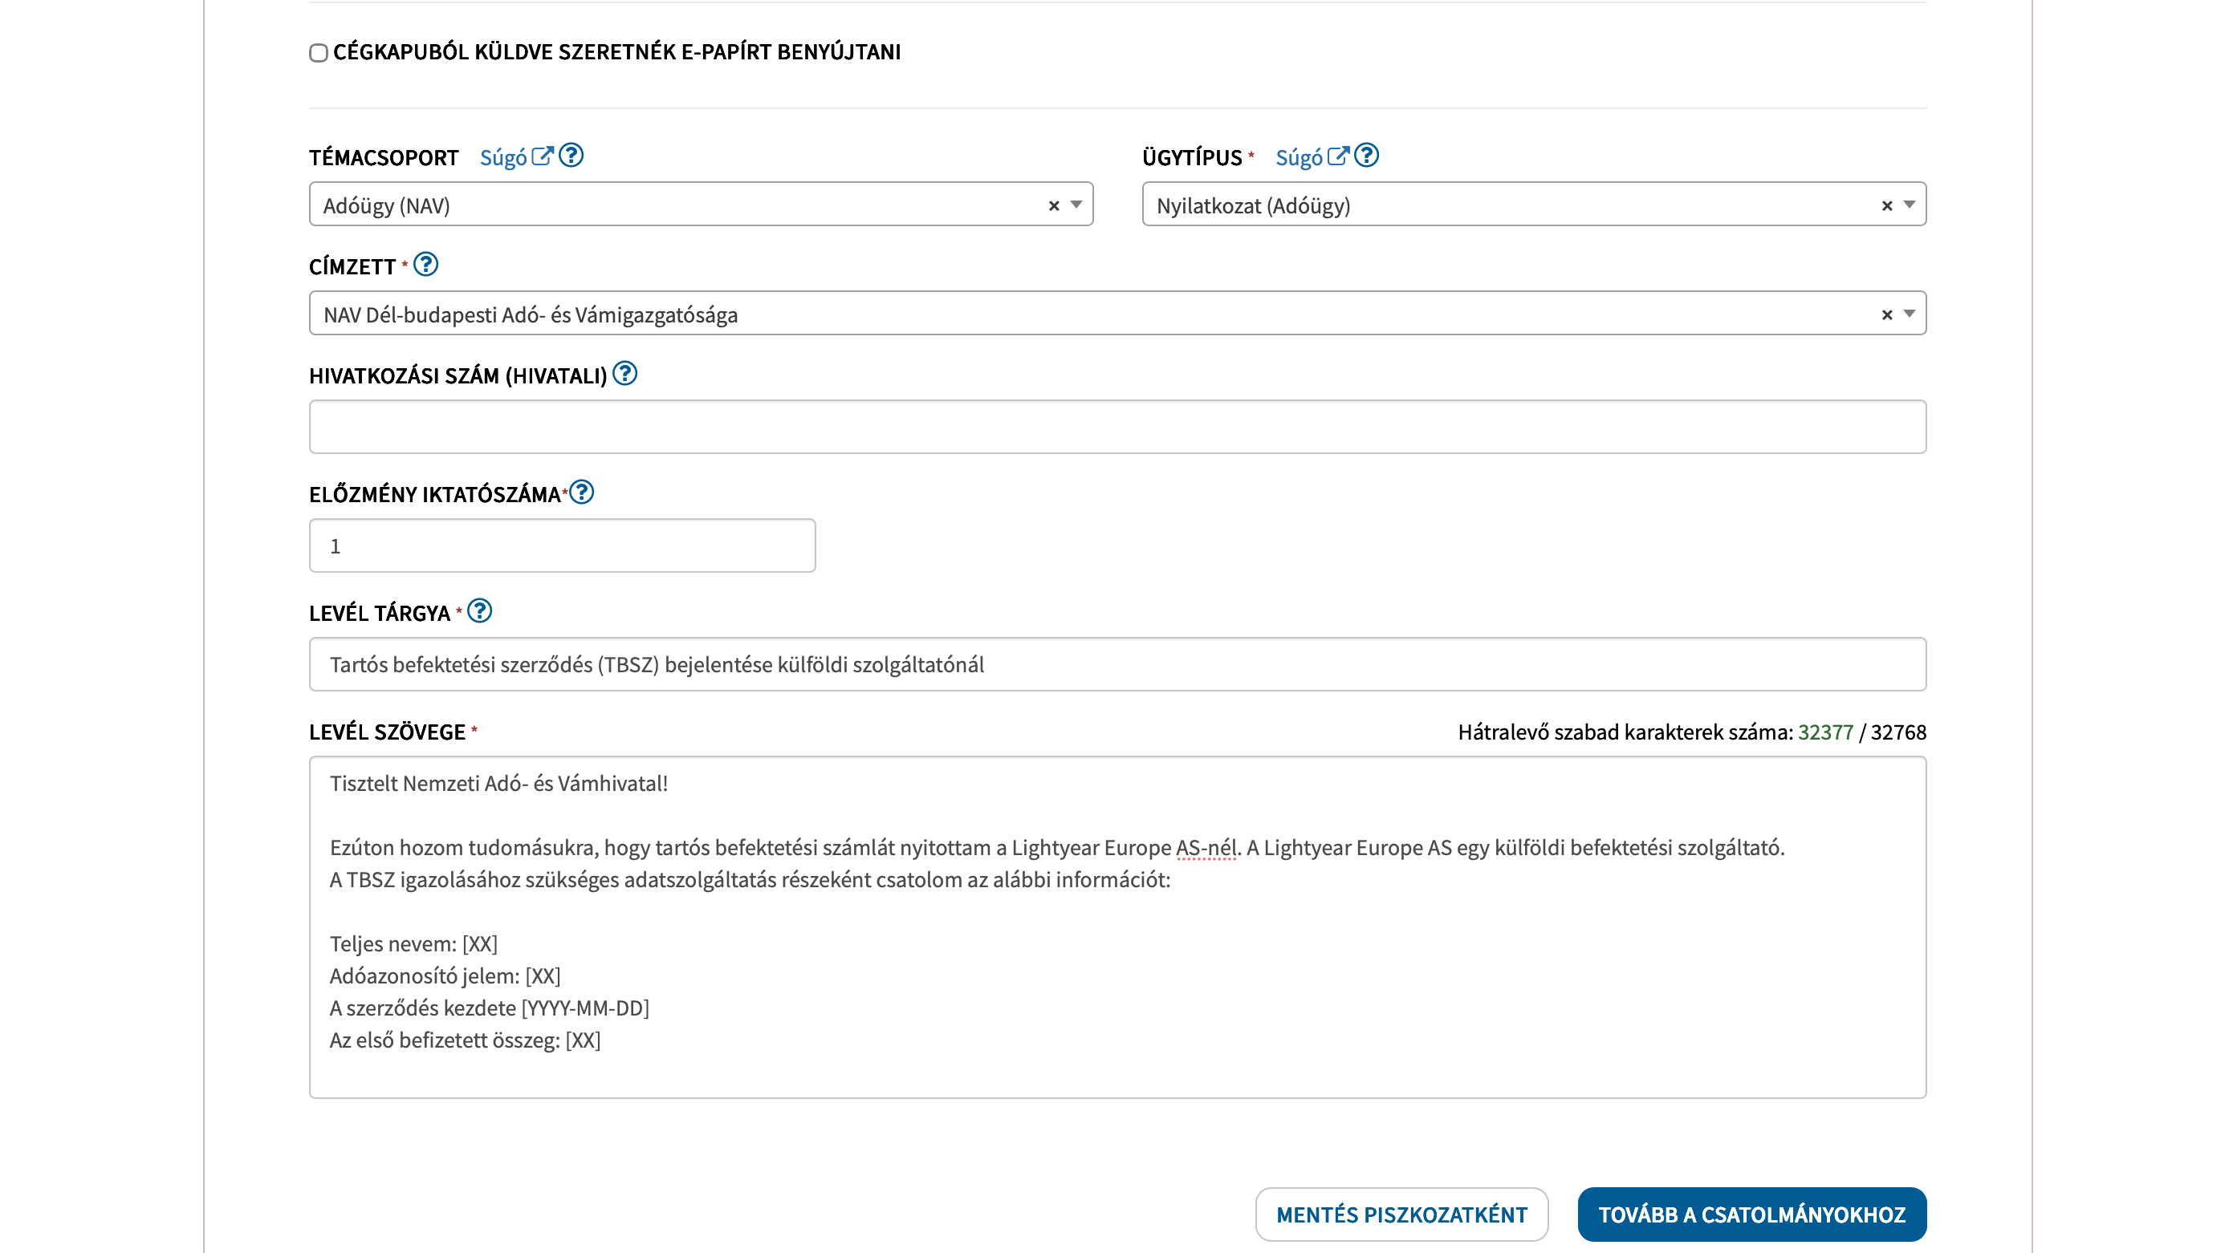
Task: Click the Mentés piszkozatként button
Action: coord(1401,1214)
